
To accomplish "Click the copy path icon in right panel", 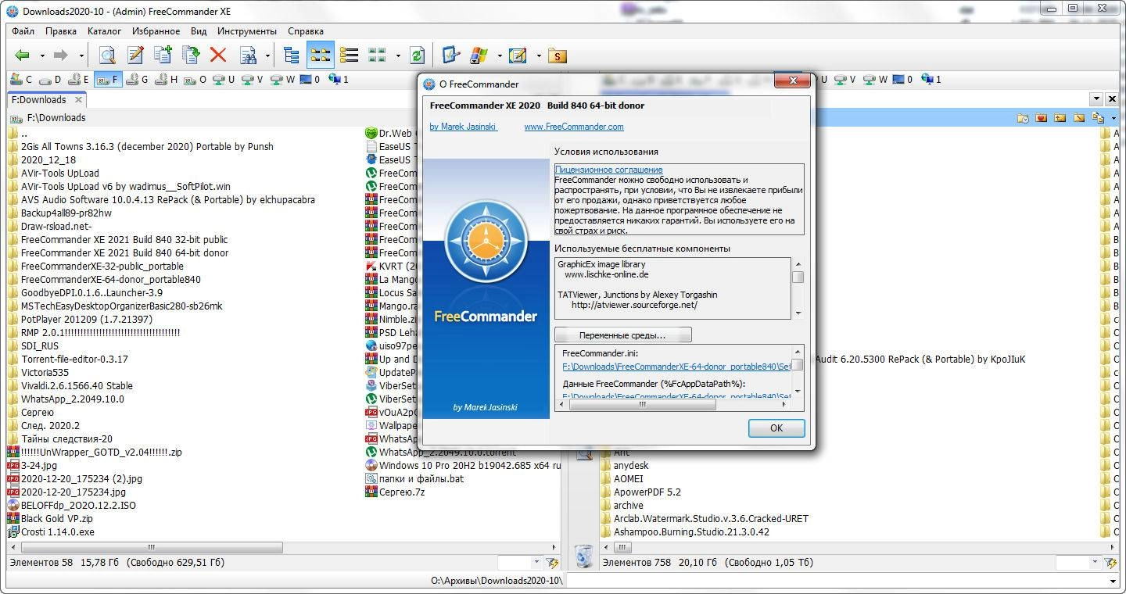I will pyautogui.click(x=1096, y=118).
